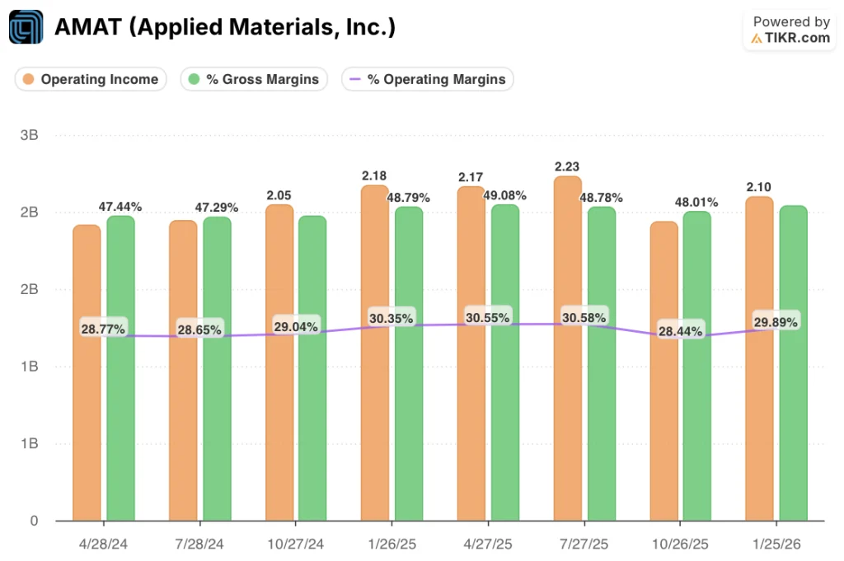844x561 pixels.
Task: Click the 2.18 operating income value
Action: (x=374, y=176)
